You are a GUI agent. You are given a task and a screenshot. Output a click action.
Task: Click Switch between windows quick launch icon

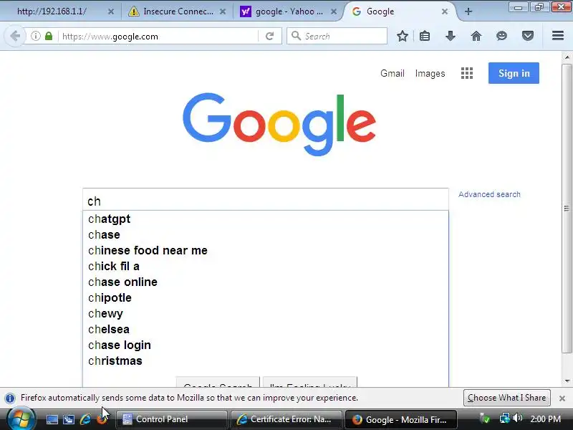pos(68,419)
